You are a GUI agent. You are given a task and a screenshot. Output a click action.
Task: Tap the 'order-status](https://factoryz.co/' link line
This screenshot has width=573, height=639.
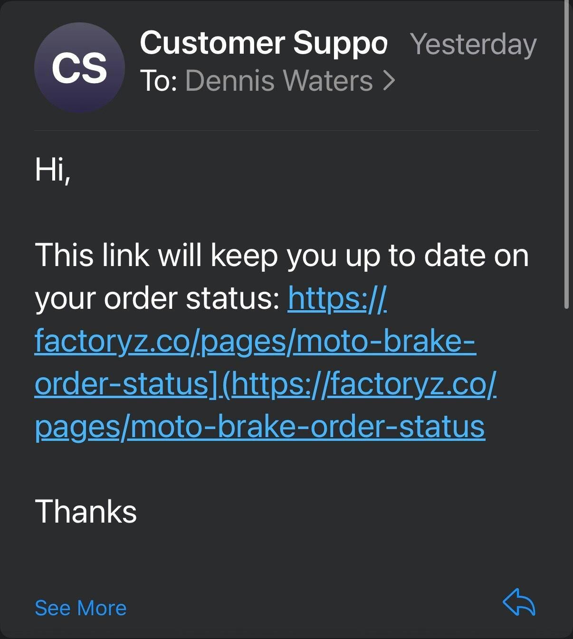point(266,384)
